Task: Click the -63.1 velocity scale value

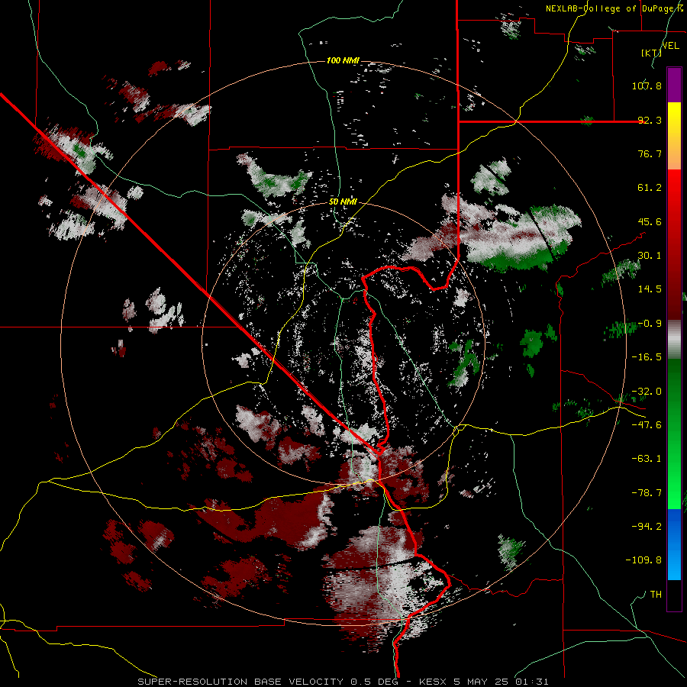Action: [x=647, y=459]
